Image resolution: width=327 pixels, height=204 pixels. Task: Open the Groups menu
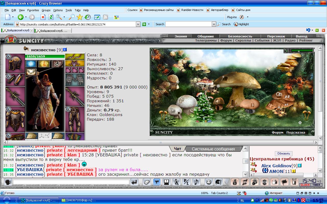(46, 10)
